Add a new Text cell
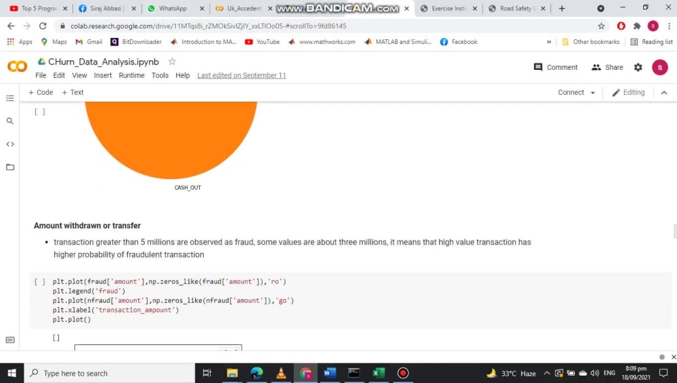Image resolution: width=677 pixels, height=383 pixels. pos(72,92)
